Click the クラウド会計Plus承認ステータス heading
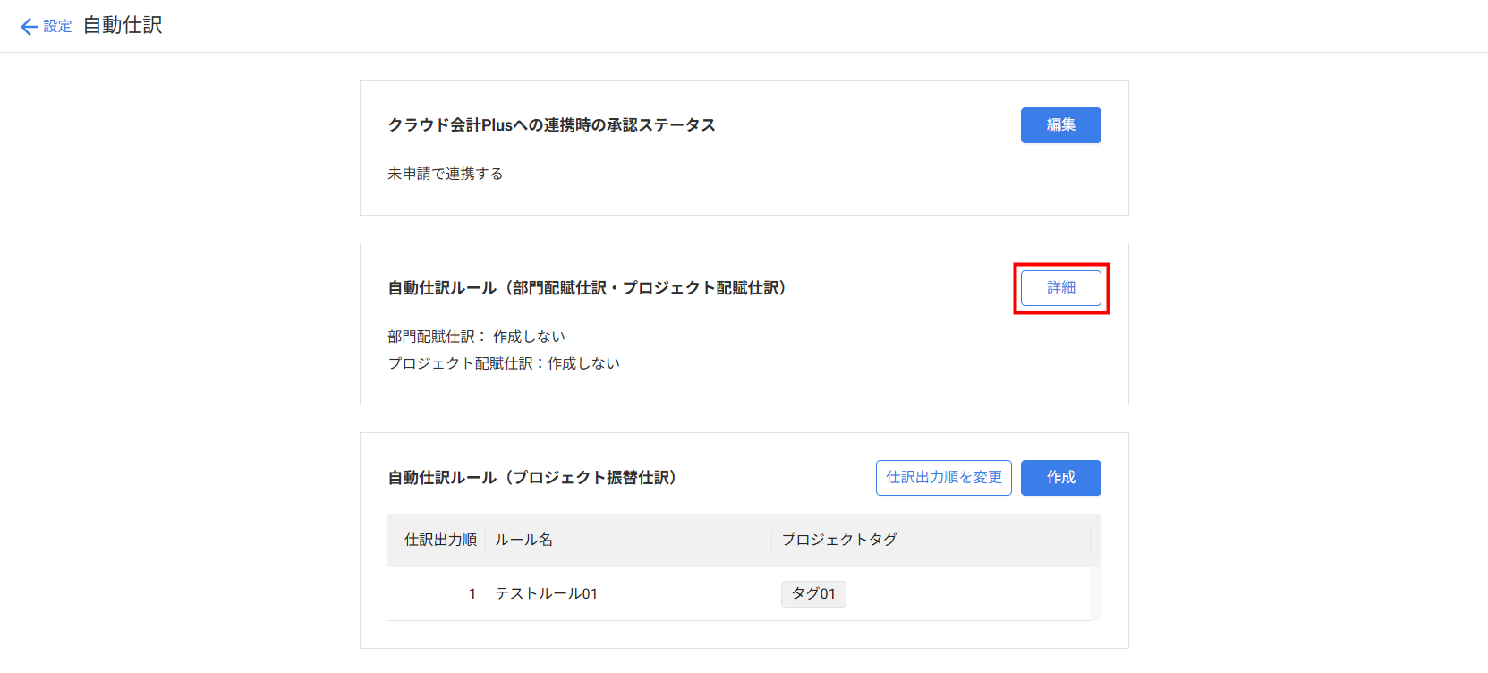Viewport: 1488px width, 673px height. (551, 125)
